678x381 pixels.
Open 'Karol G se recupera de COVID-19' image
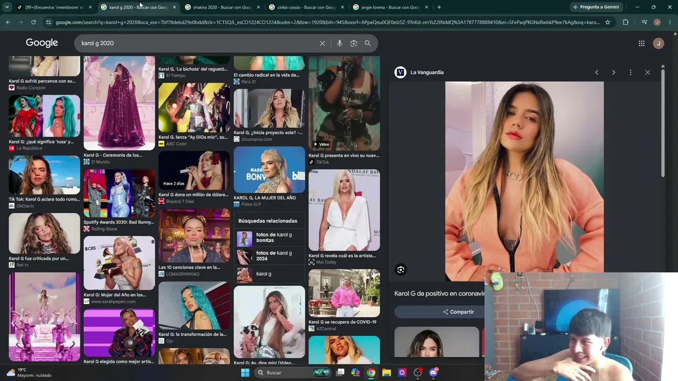pyautogui.click(x=344, y=293)
